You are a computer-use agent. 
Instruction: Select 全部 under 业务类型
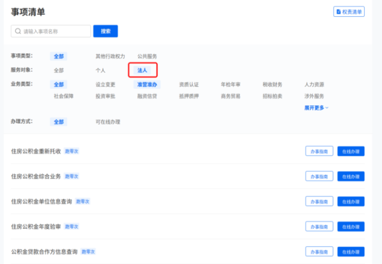tap(59, 84)
